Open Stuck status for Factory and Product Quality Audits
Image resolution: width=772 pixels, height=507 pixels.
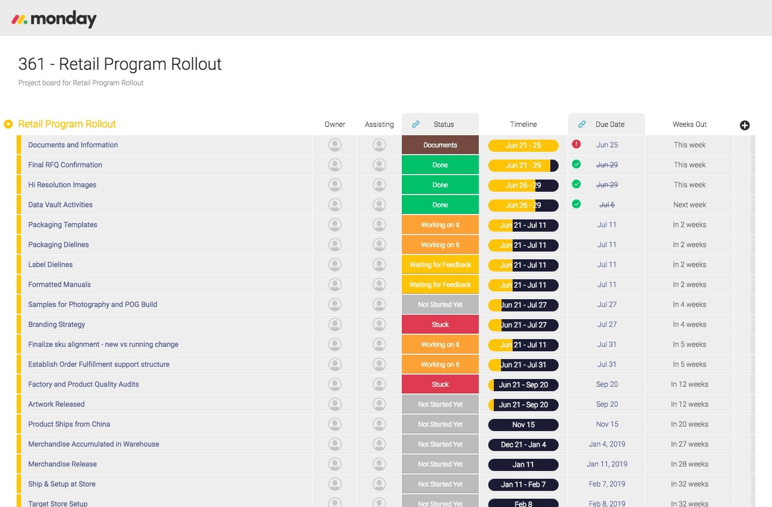tap(440, 384)
